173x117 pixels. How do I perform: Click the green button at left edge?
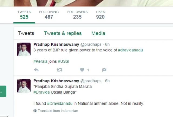3,91
